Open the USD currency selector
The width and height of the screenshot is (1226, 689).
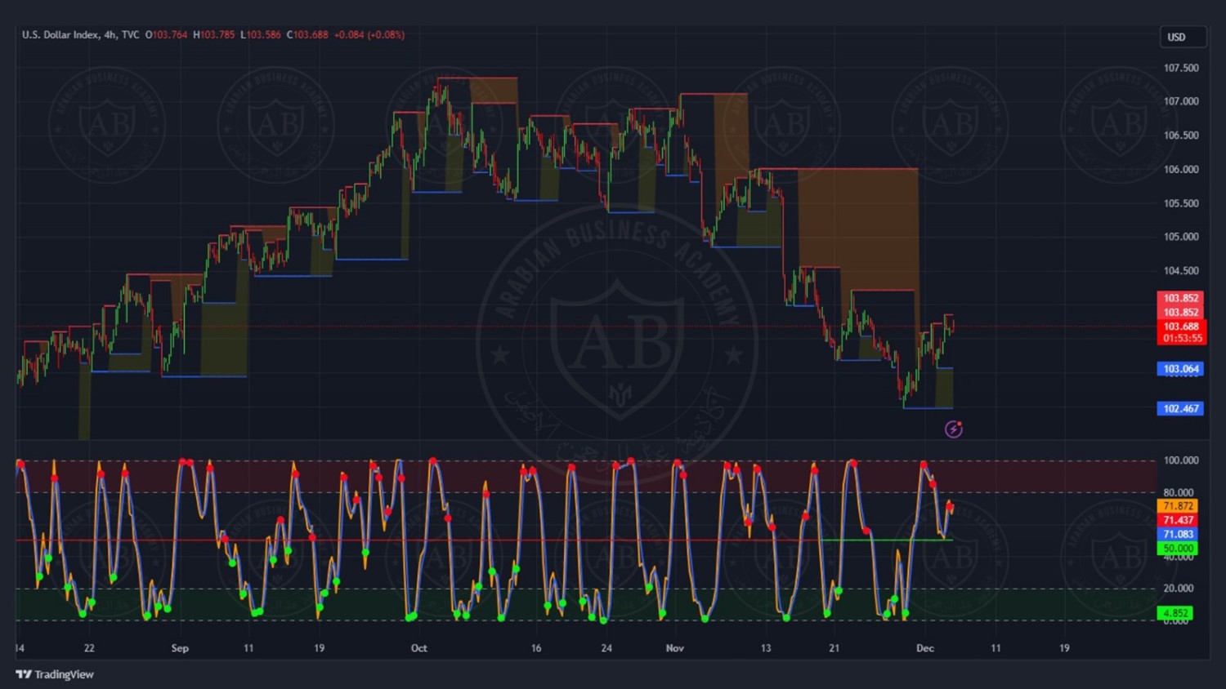(x=1182, y=37)
